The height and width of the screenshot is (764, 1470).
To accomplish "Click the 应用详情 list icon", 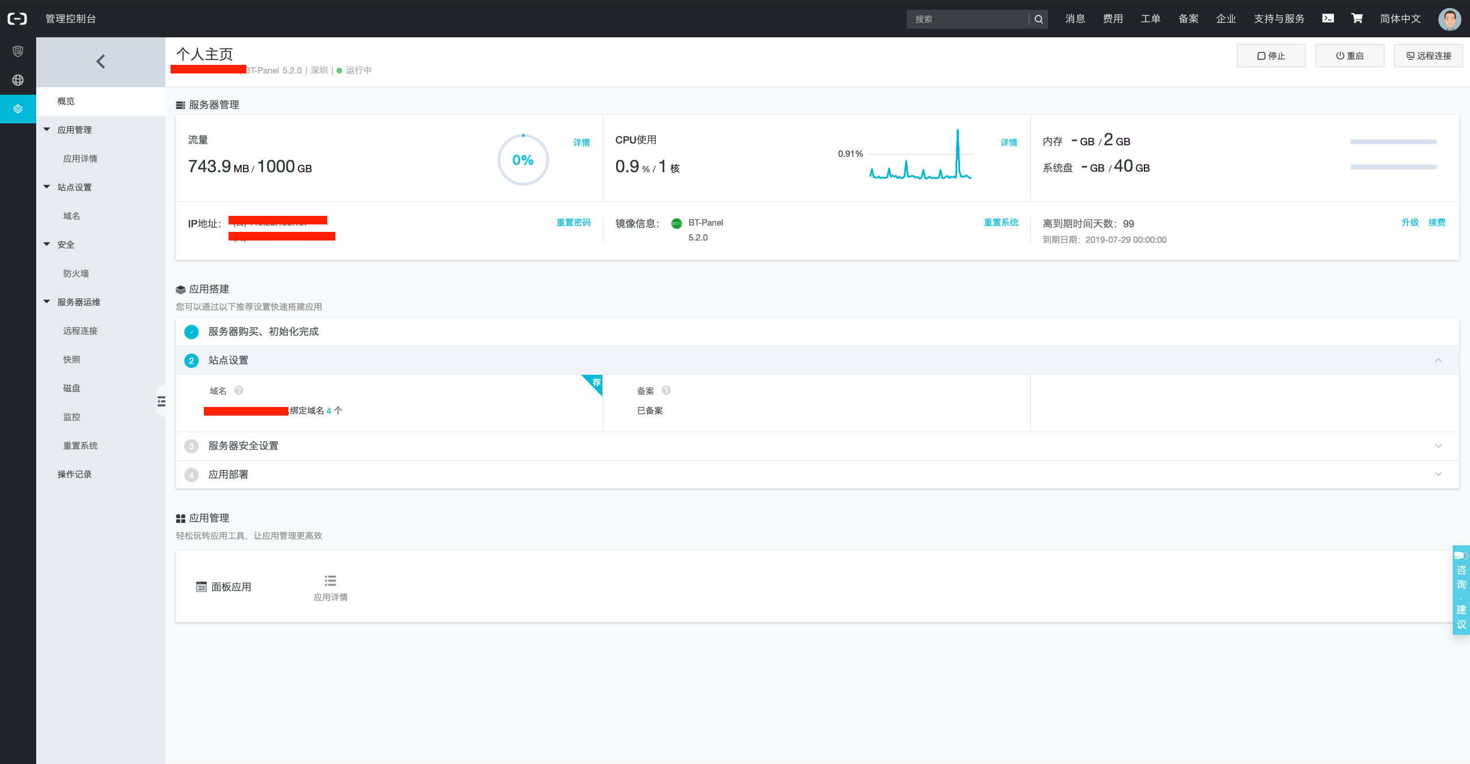I will point(330,581).
